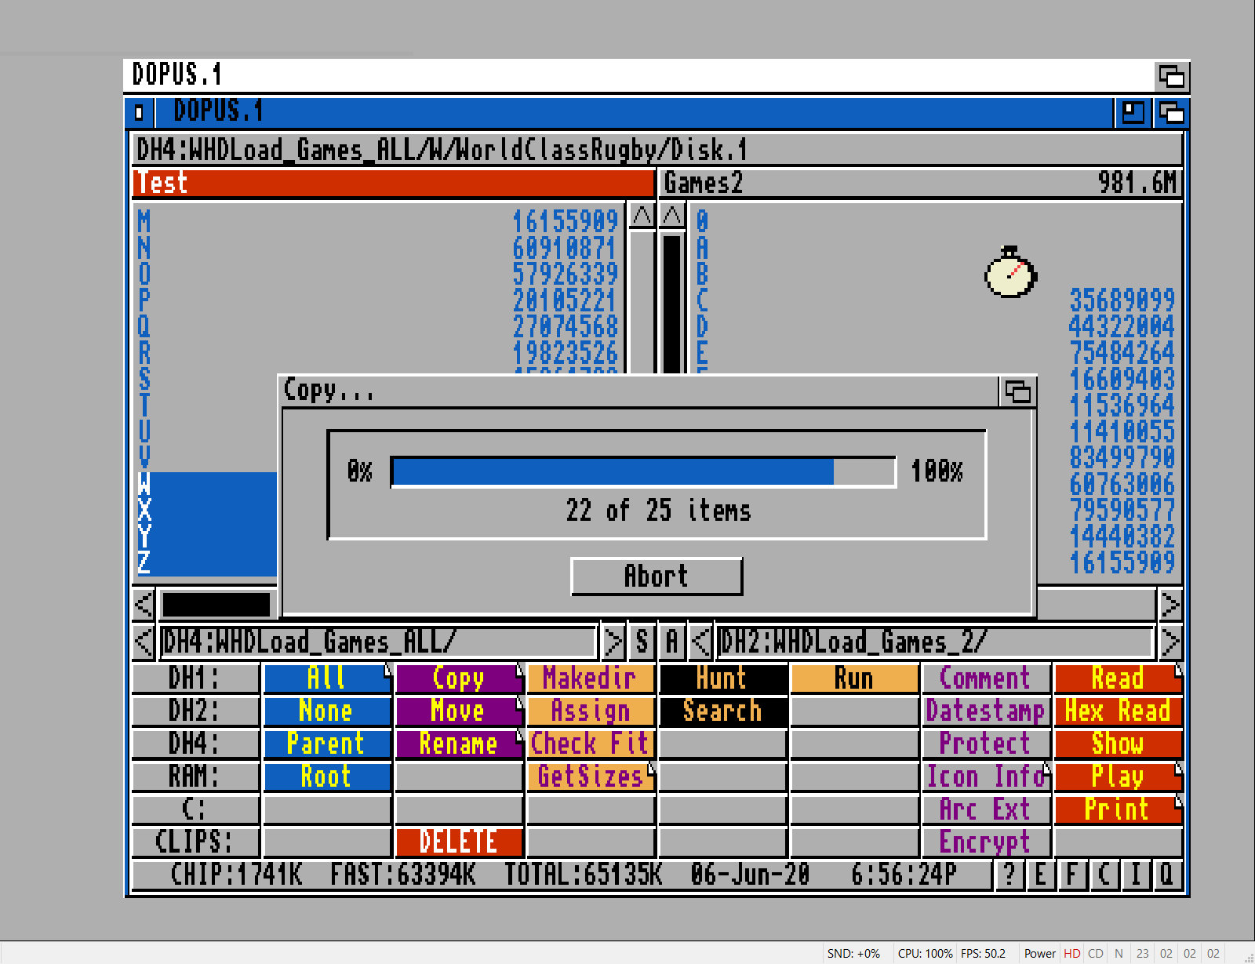Click the Encrypt button

(x=986, y=842)
